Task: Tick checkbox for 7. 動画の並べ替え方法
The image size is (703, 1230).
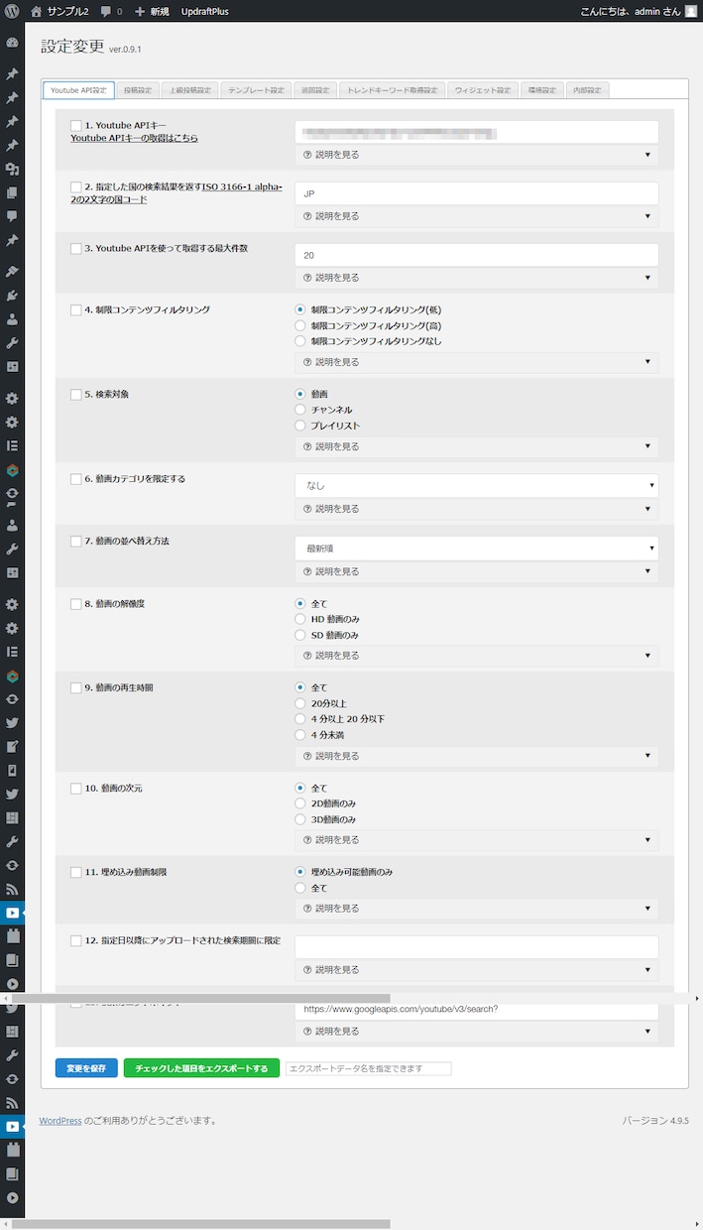Action: [76, 542]
